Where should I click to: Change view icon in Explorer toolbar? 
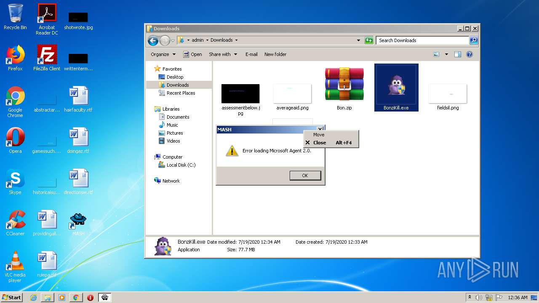436,54
